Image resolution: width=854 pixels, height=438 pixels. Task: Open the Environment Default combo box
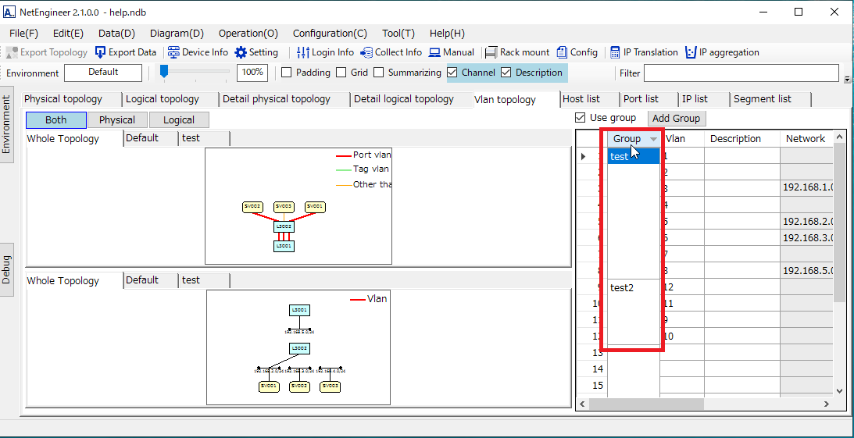click(x=103, y=73)
